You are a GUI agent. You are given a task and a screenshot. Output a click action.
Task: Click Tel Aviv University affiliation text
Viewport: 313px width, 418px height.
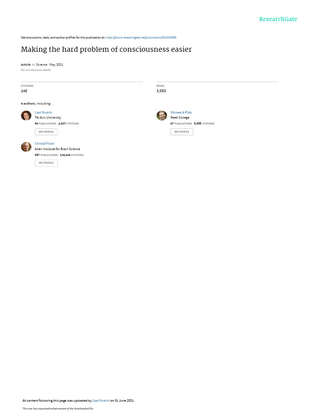(48, 118)
